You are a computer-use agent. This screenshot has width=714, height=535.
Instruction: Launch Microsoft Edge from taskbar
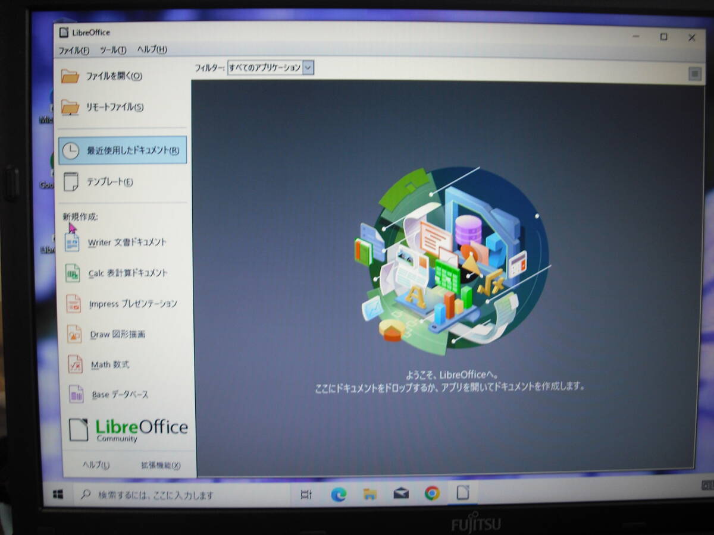coord(339,494)
